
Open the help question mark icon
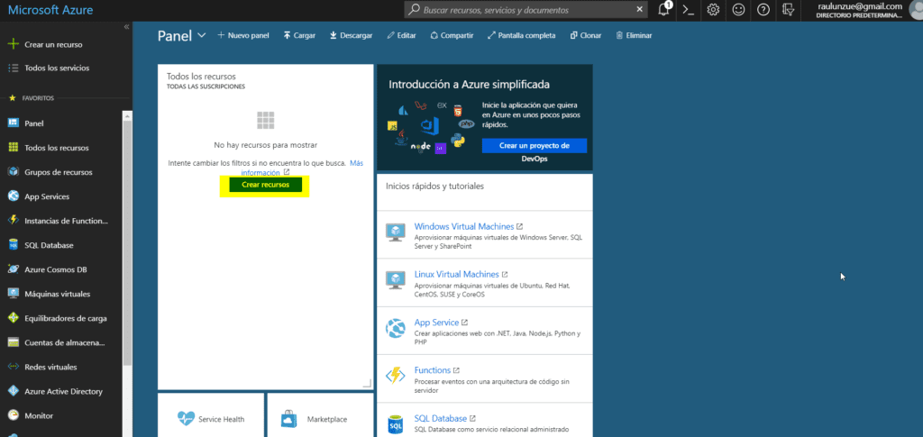click(763, 9)
